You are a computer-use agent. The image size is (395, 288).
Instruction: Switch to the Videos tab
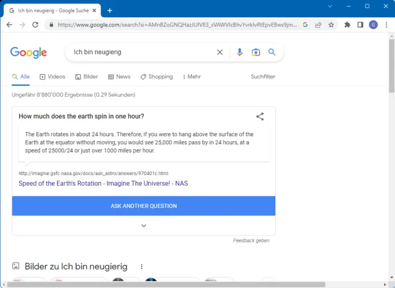[52, 76]
